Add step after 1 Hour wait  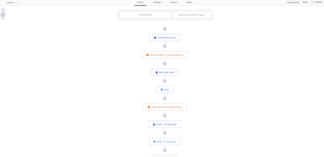(x=165, y=116)
